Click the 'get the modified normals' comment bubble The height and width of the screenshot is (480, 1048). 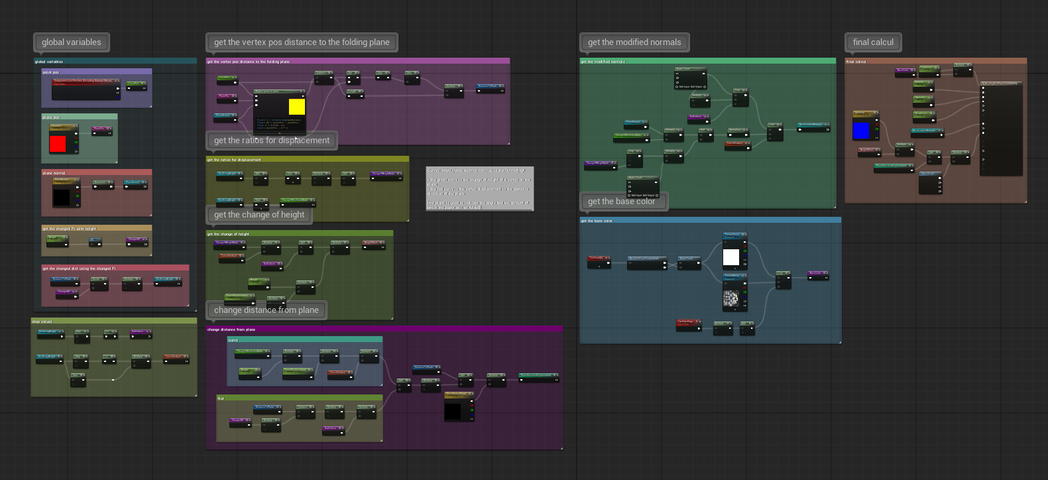[x=634, y=42]
